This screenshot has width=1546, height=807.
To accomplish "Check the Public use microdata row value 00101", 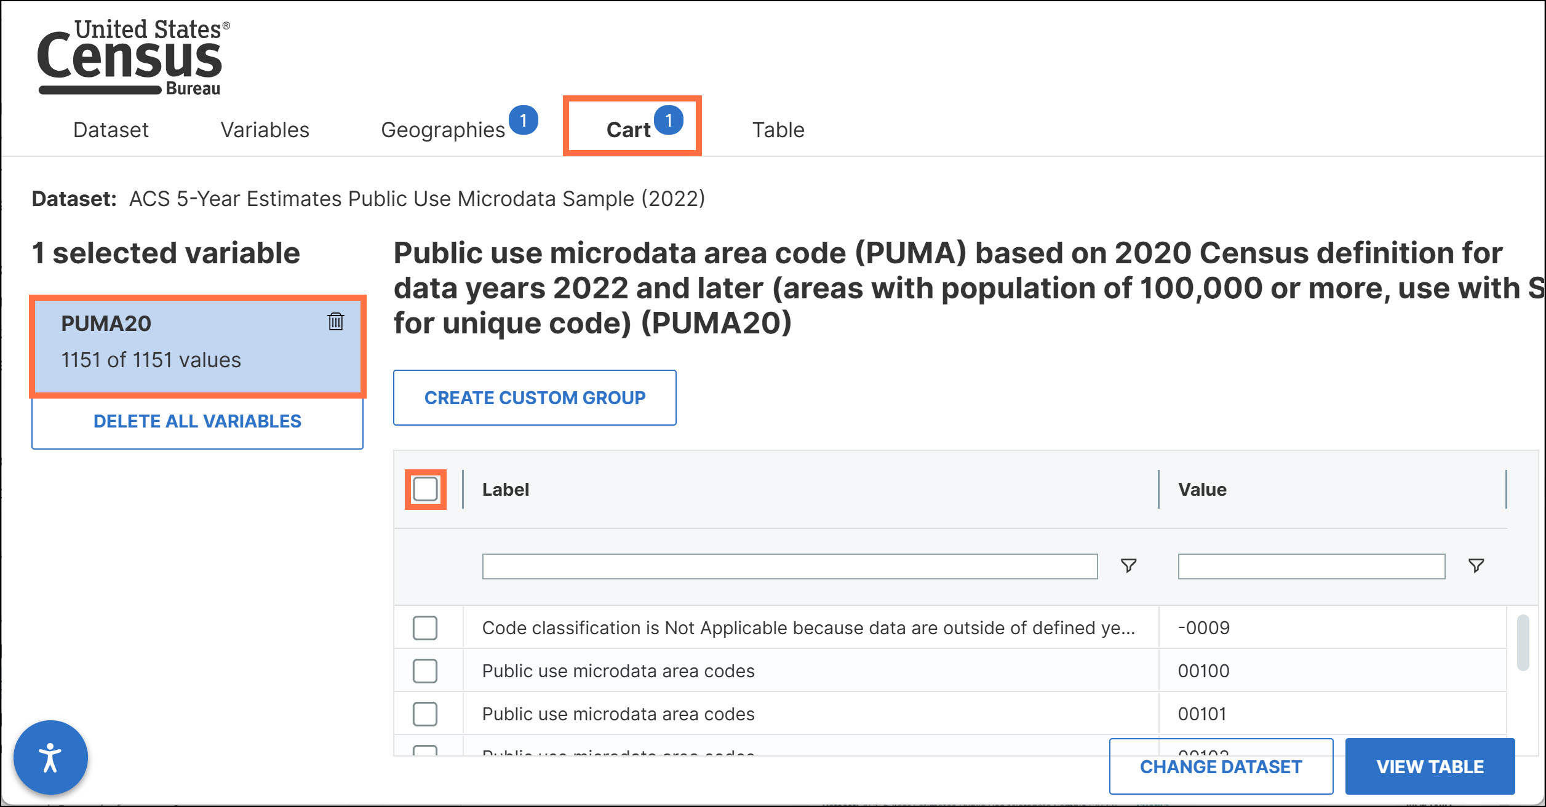I will click(424, 714).
